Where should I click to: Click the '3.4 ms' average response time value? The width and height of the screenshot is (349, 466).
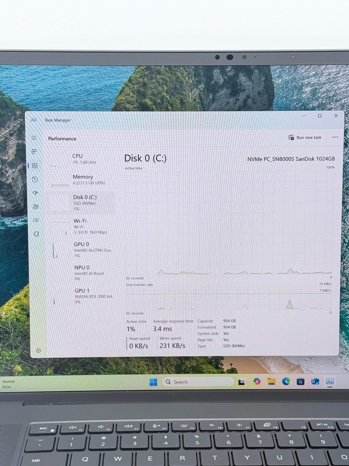pos(163,329)
